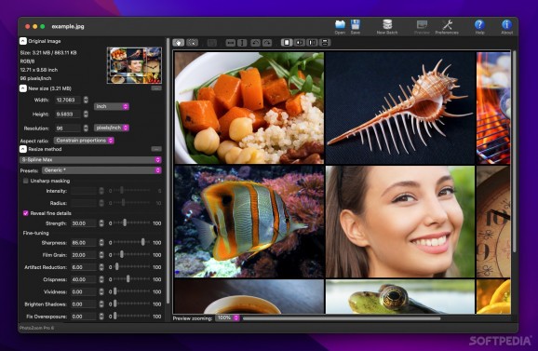This screenshot has width=538, height=351.
Task: Collapse the Original image section
Action: click(23, 41)
